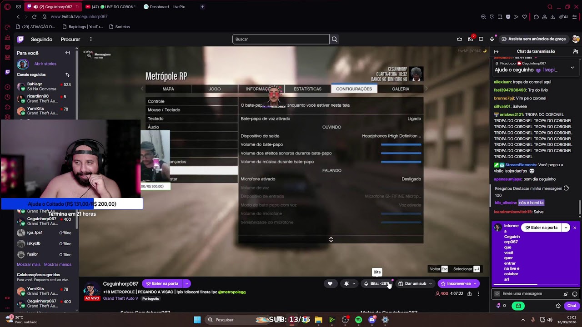This screenshot has width=582, height=327.
Task: Open notifications inbox with 2 badge
Action: pyautogui.click(x=471, y=39)
